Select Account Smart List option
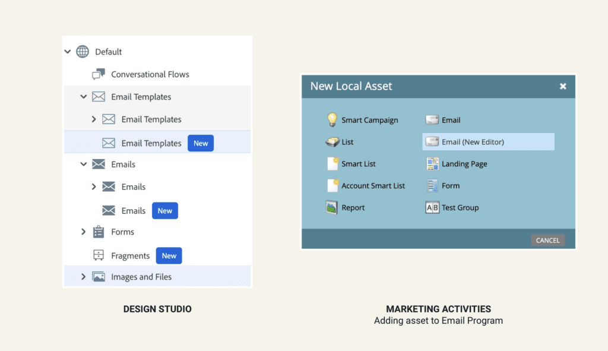The width and height of the screenshot is (608, 351). (373, 186)
